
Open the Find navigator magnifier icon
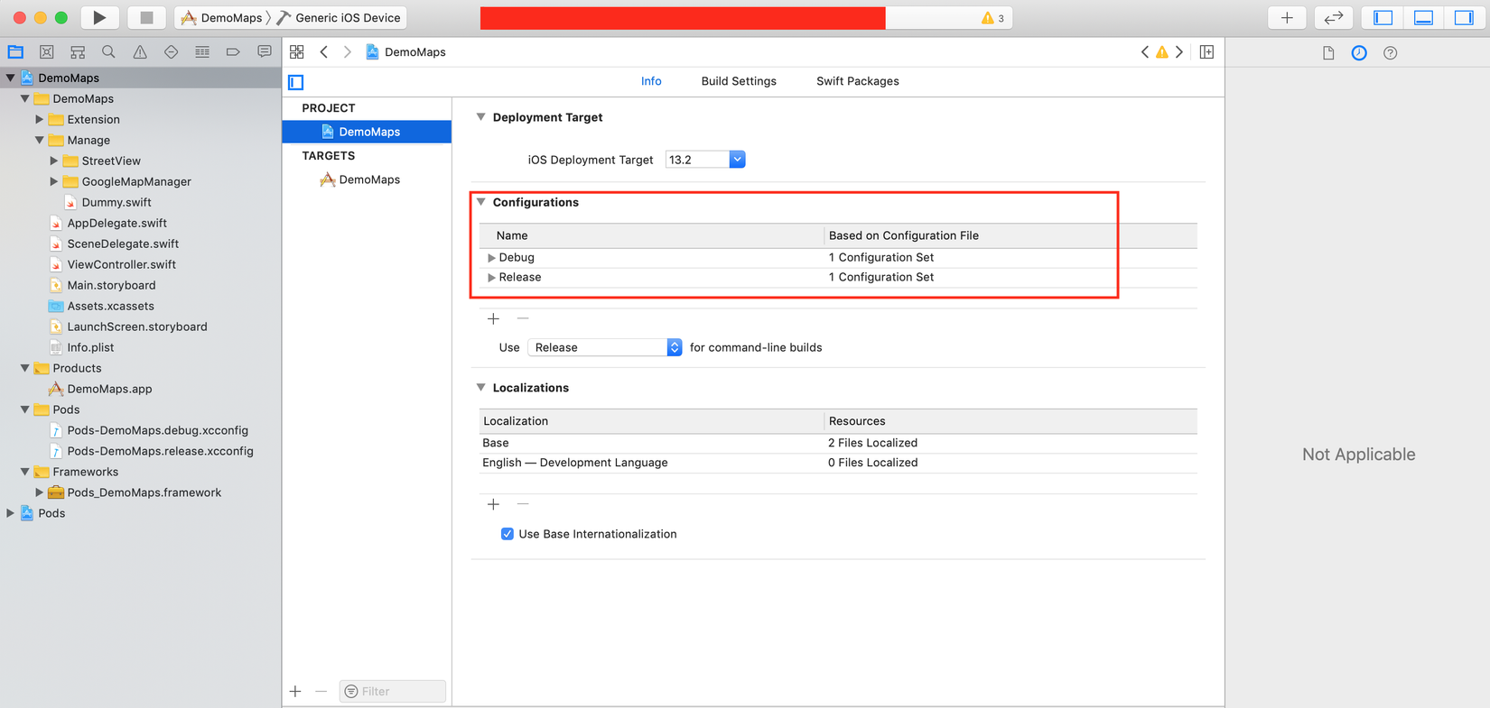(x=108, y=52)
